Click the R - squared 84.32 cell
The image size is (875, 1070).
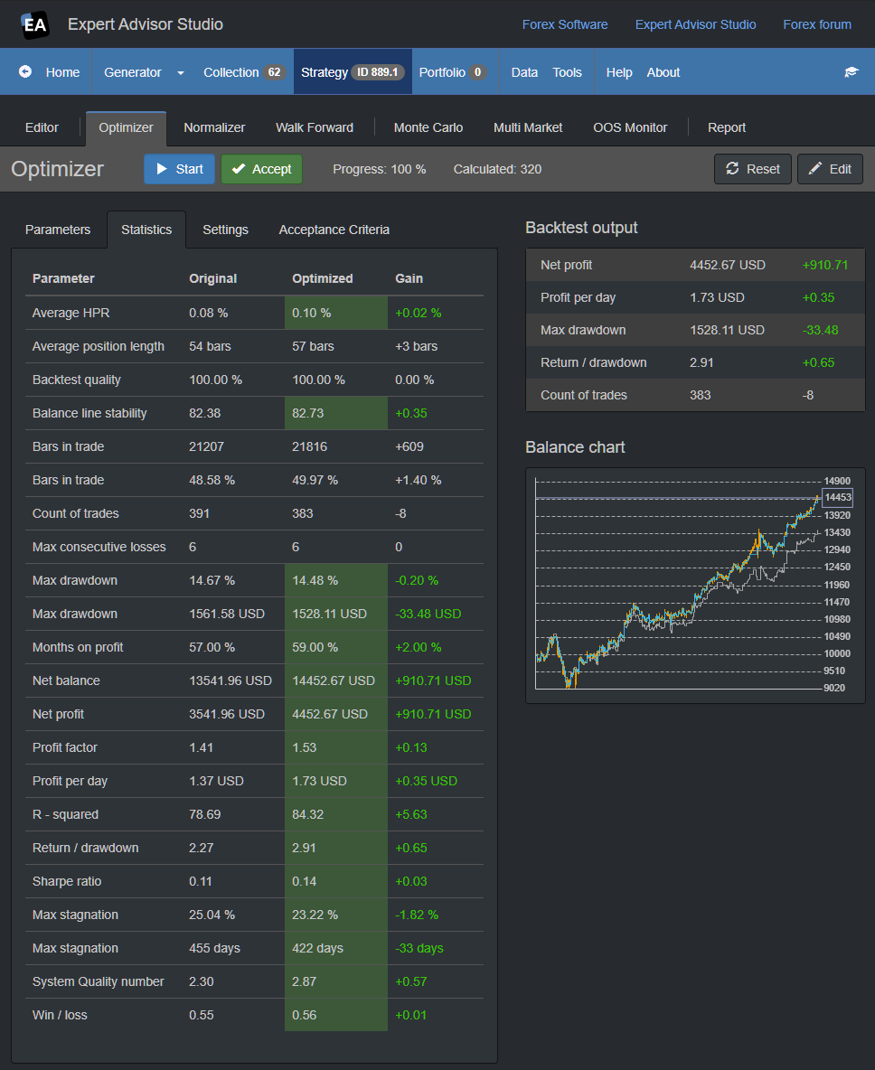tap(335, 814)
